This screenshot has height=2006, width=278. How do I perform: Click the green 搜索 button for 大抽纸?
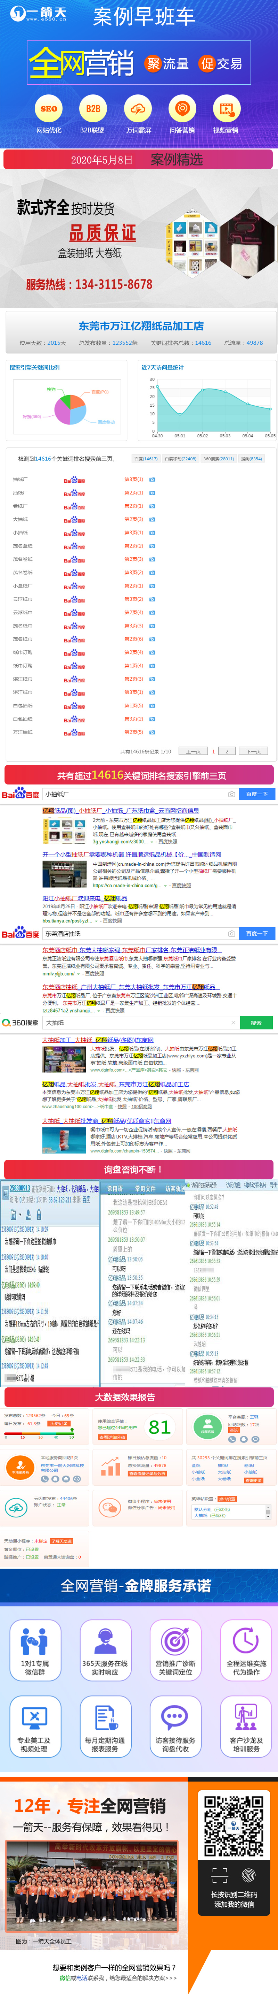point(256,1023)
